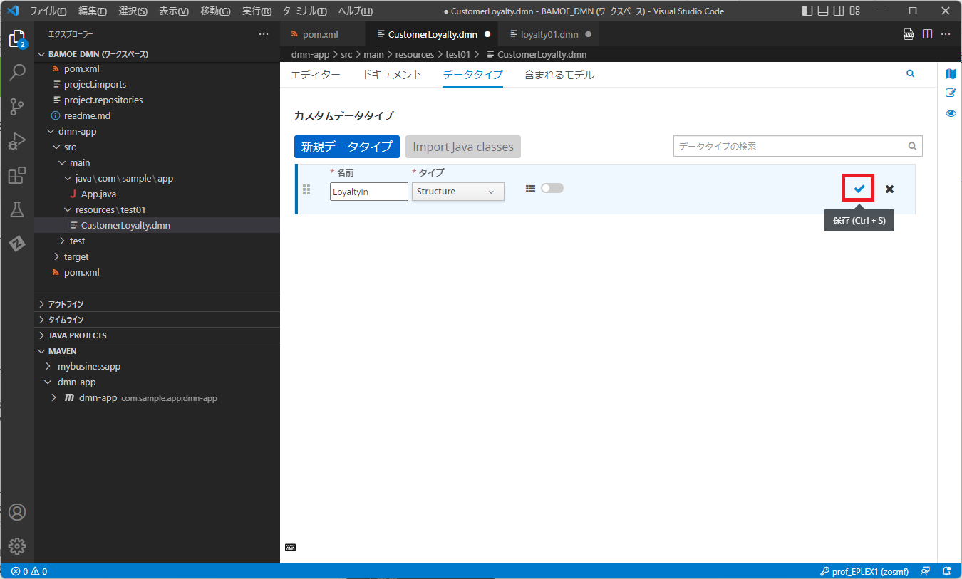
Task: Open Explorer views and more actions ellipsis
Action: coord(264,34)
